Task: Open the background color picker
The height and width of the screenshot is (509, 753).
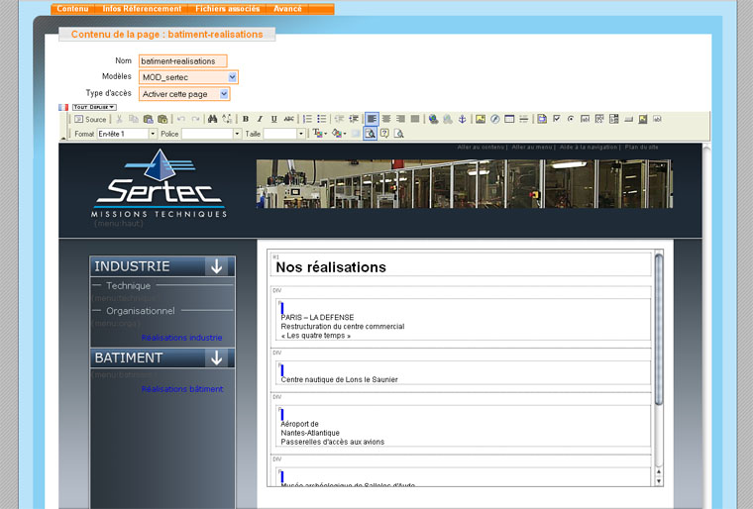Action: pyautogui.click(x=339, y=134)
